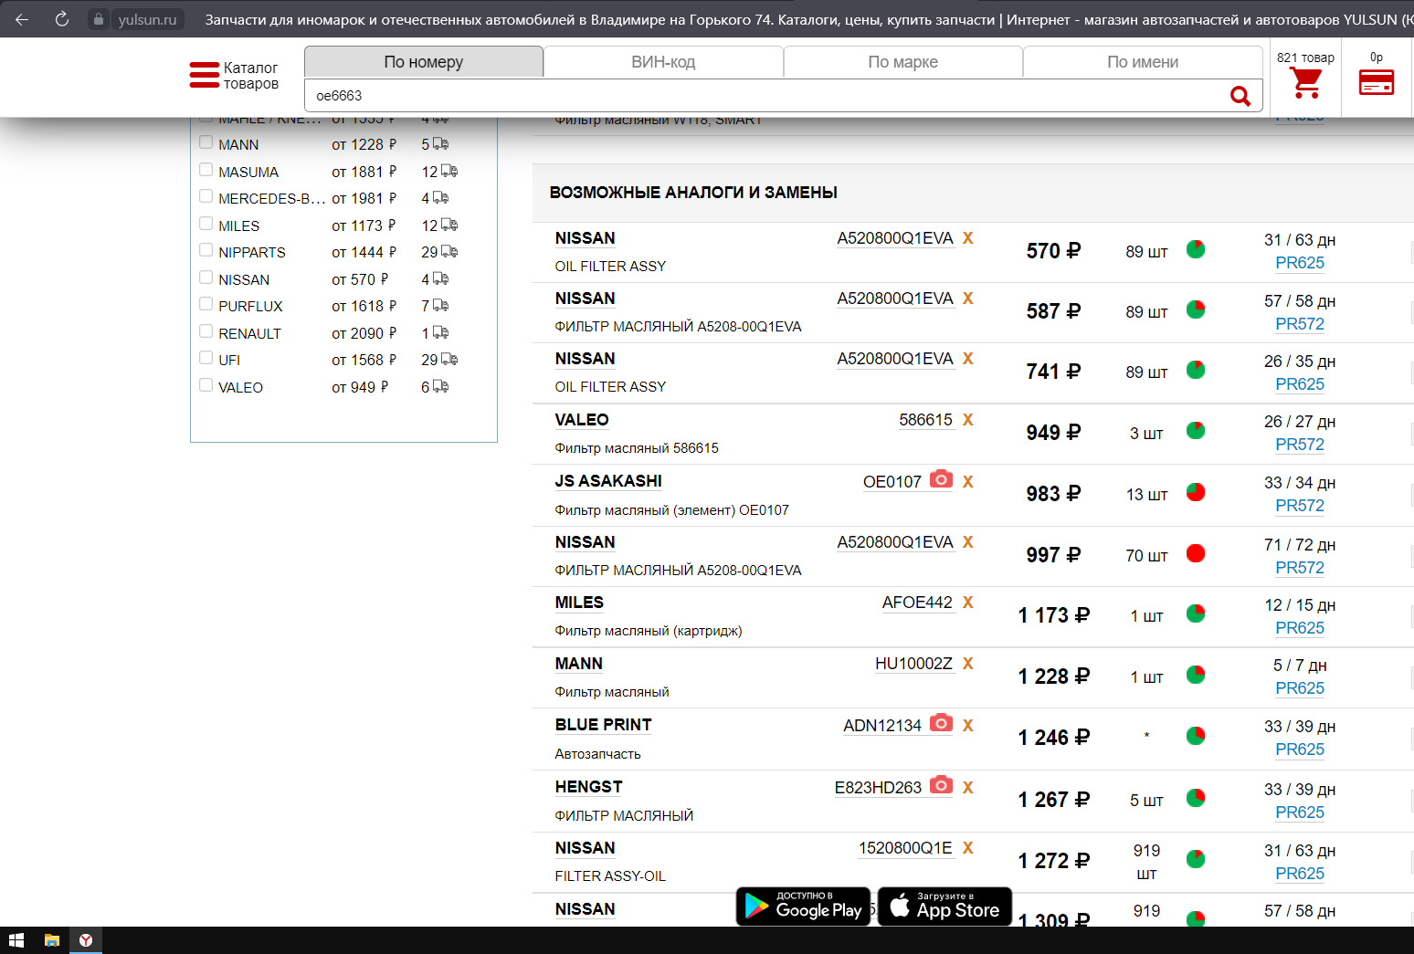Click orange X next to MILES AFOE442
The height and width of the screenshot is (954, 1414).
(967, 603)
